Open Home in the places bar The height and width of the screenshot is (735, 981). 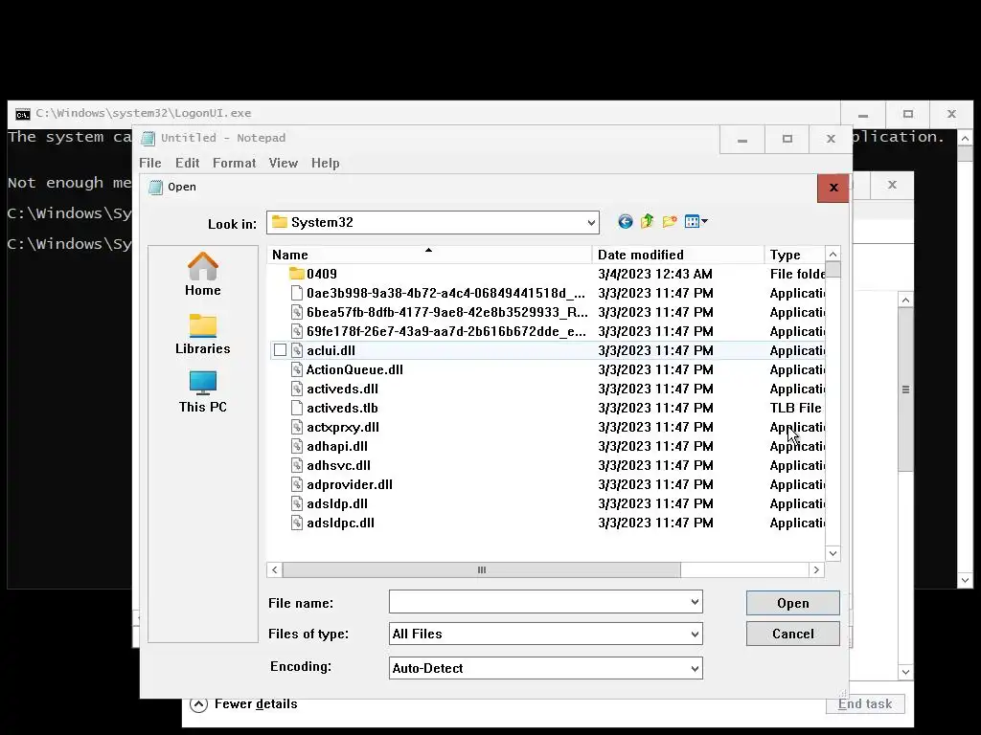tap(203, 274)
